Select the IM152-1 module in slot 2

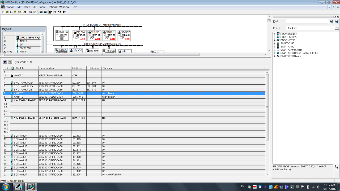[x=134, y=76]
